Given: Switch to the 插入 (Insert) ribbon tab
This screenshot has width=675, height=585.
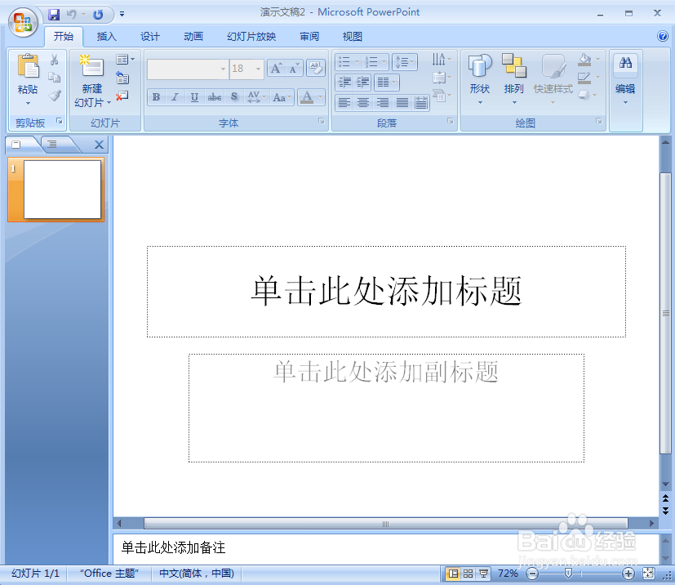Looking at the screenshot, I should click(106, 37).
